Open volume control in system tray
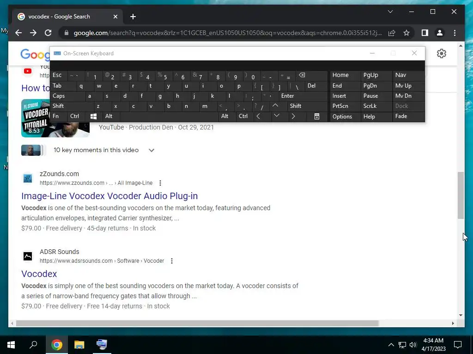The image size is (473, 354). [x=413, y=345]
